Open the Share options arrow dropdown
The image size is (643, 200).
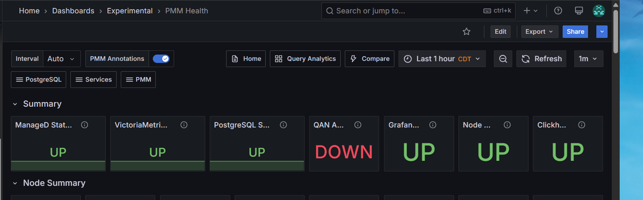602,32
